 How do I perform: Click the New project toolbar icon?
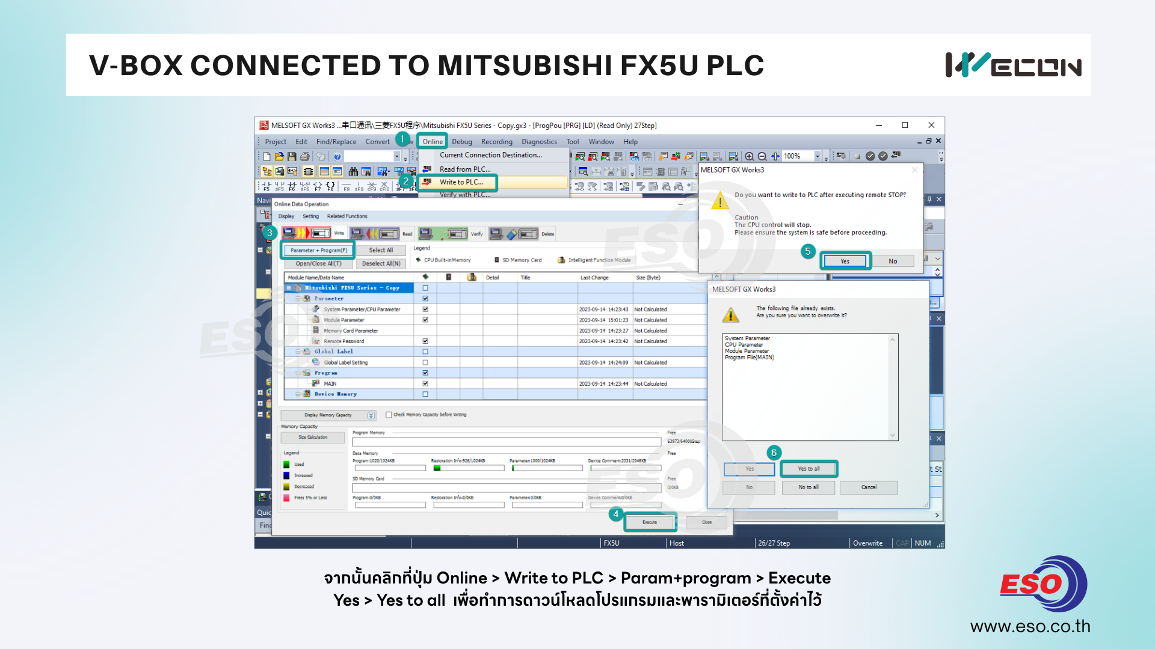point(266,156)
